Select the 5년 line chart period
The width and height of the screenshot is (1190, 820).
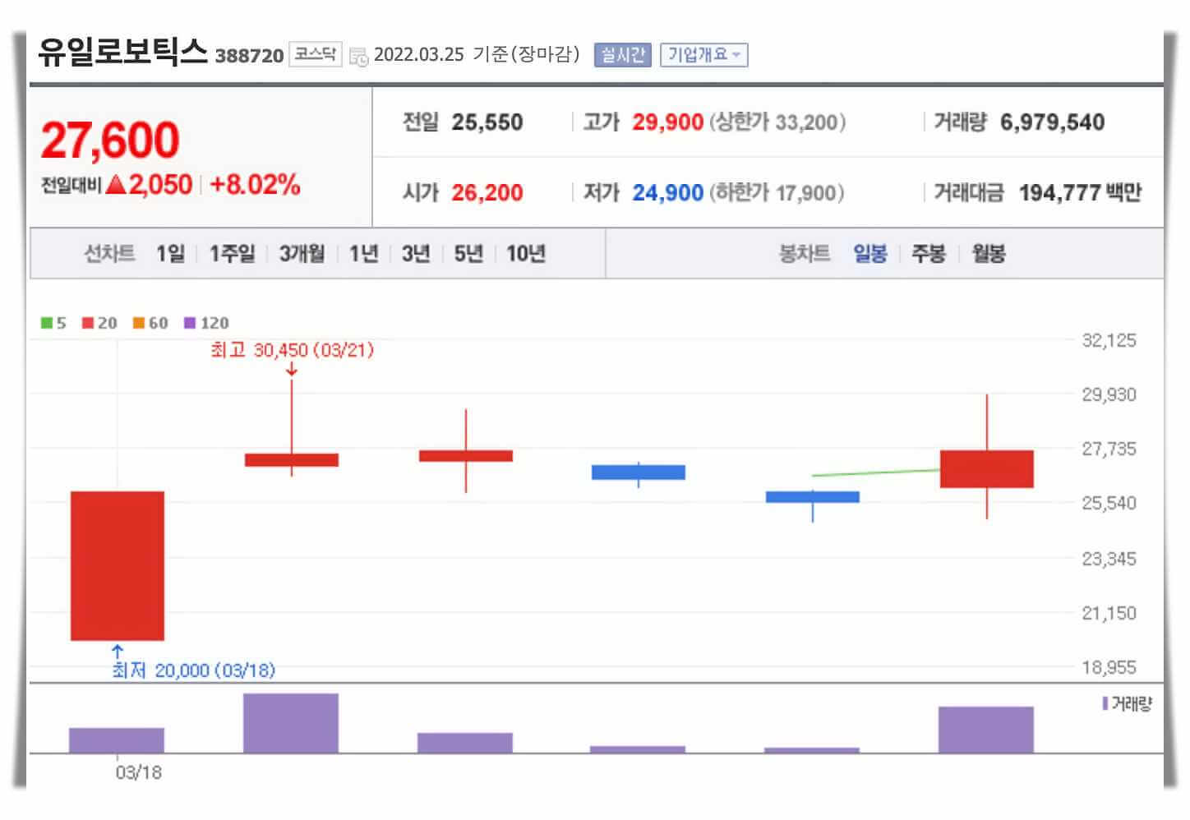468,253
